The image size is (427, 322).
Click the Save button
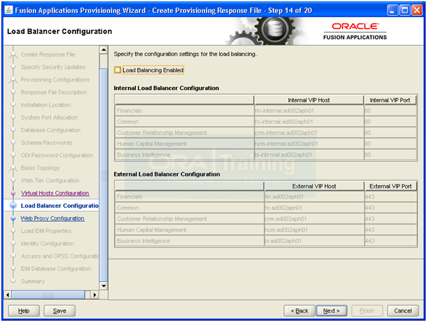point(59,310)
